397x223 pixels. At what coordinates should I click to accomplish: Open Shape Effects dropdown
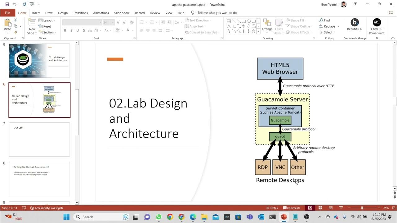pos(299,32)
